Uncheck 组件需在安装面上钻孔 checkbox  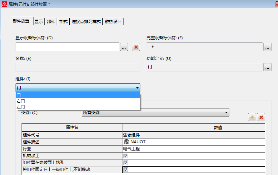[126, 163]
